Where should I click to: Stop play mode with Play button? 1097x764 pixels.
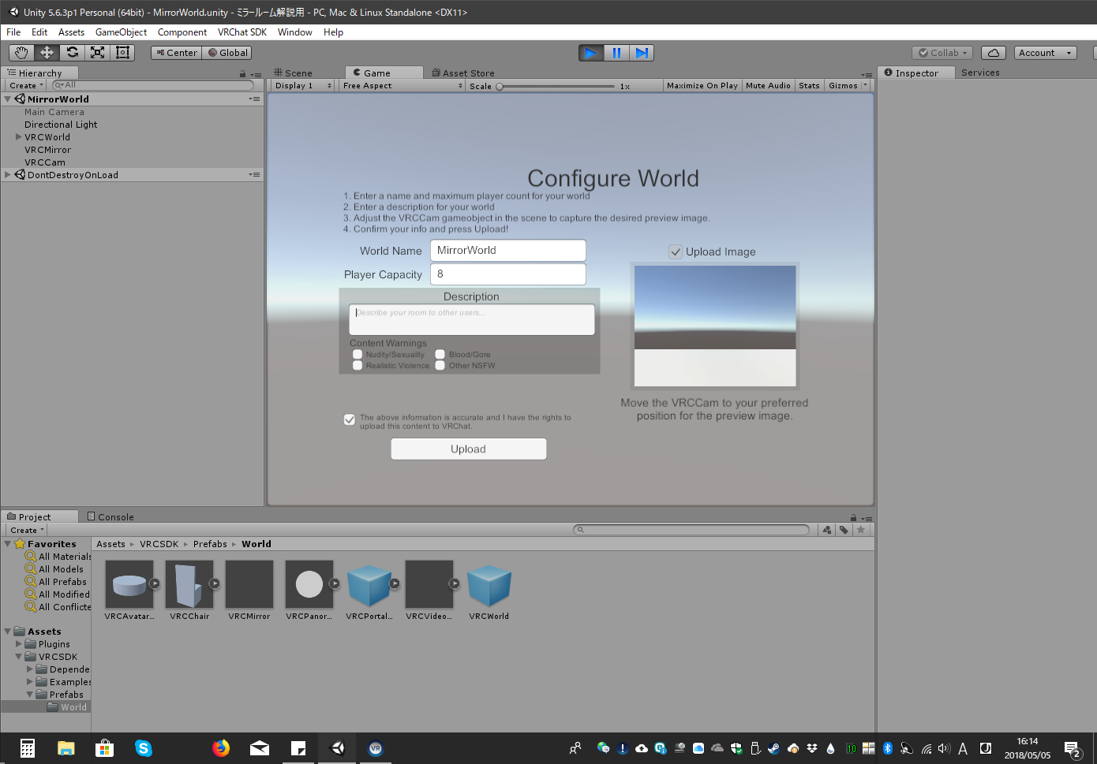[591, 53]
